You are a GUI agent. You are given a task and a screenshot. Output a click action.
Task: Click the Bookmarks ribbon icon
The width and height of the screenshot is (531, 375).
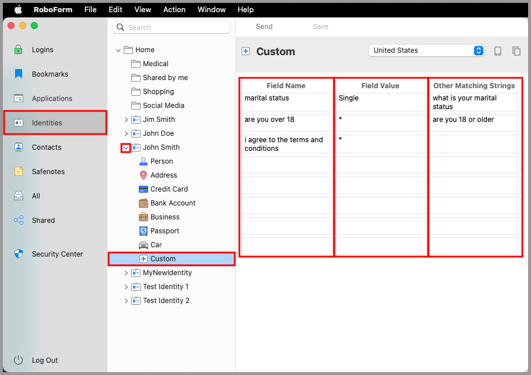point(18,74)
